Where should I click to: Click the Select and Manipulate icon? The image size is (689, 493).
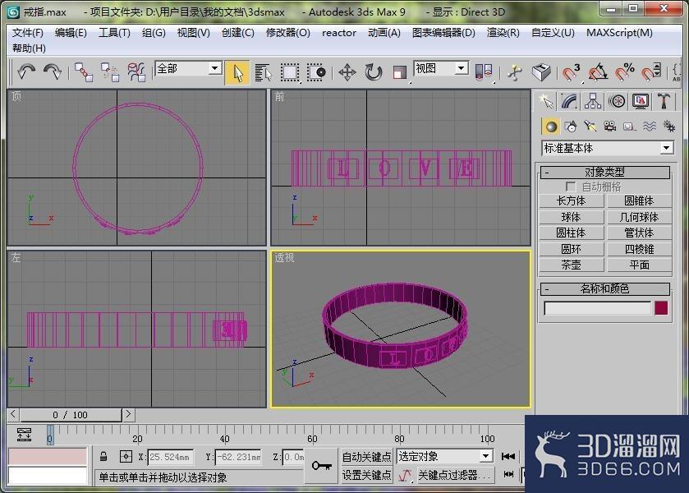[x=515, y=72]
